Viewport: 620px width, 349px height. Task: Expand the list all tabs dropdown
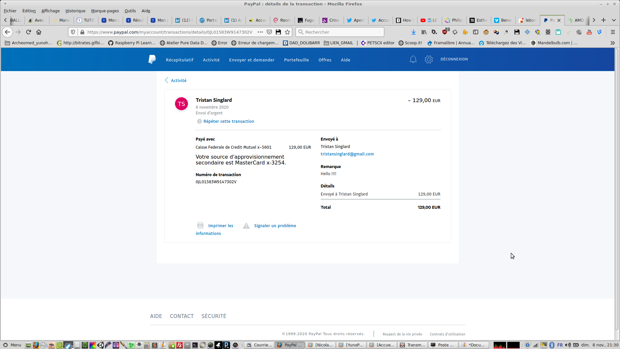pyautogui.click(x=614, y=20)
